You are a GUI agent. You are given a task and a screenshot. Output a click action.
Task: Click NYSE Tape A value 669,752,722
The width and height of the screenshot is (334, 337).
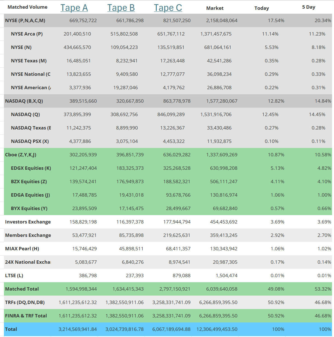pyautogui.click(x=83, y=21)
